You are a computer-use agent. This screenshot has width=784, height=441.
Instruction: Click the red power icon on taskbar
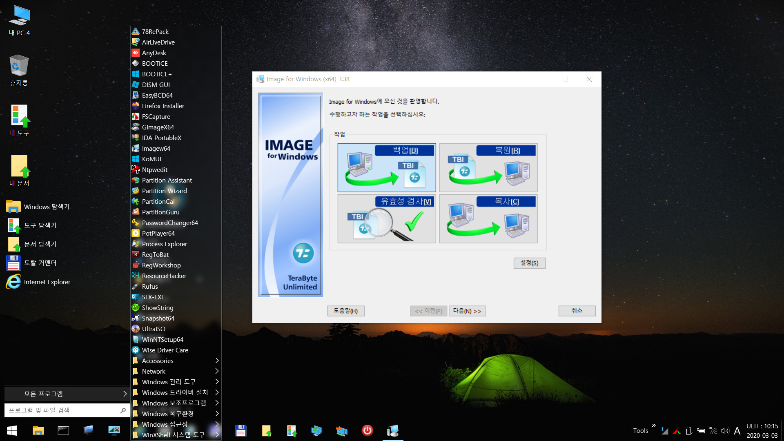point(367,430)
